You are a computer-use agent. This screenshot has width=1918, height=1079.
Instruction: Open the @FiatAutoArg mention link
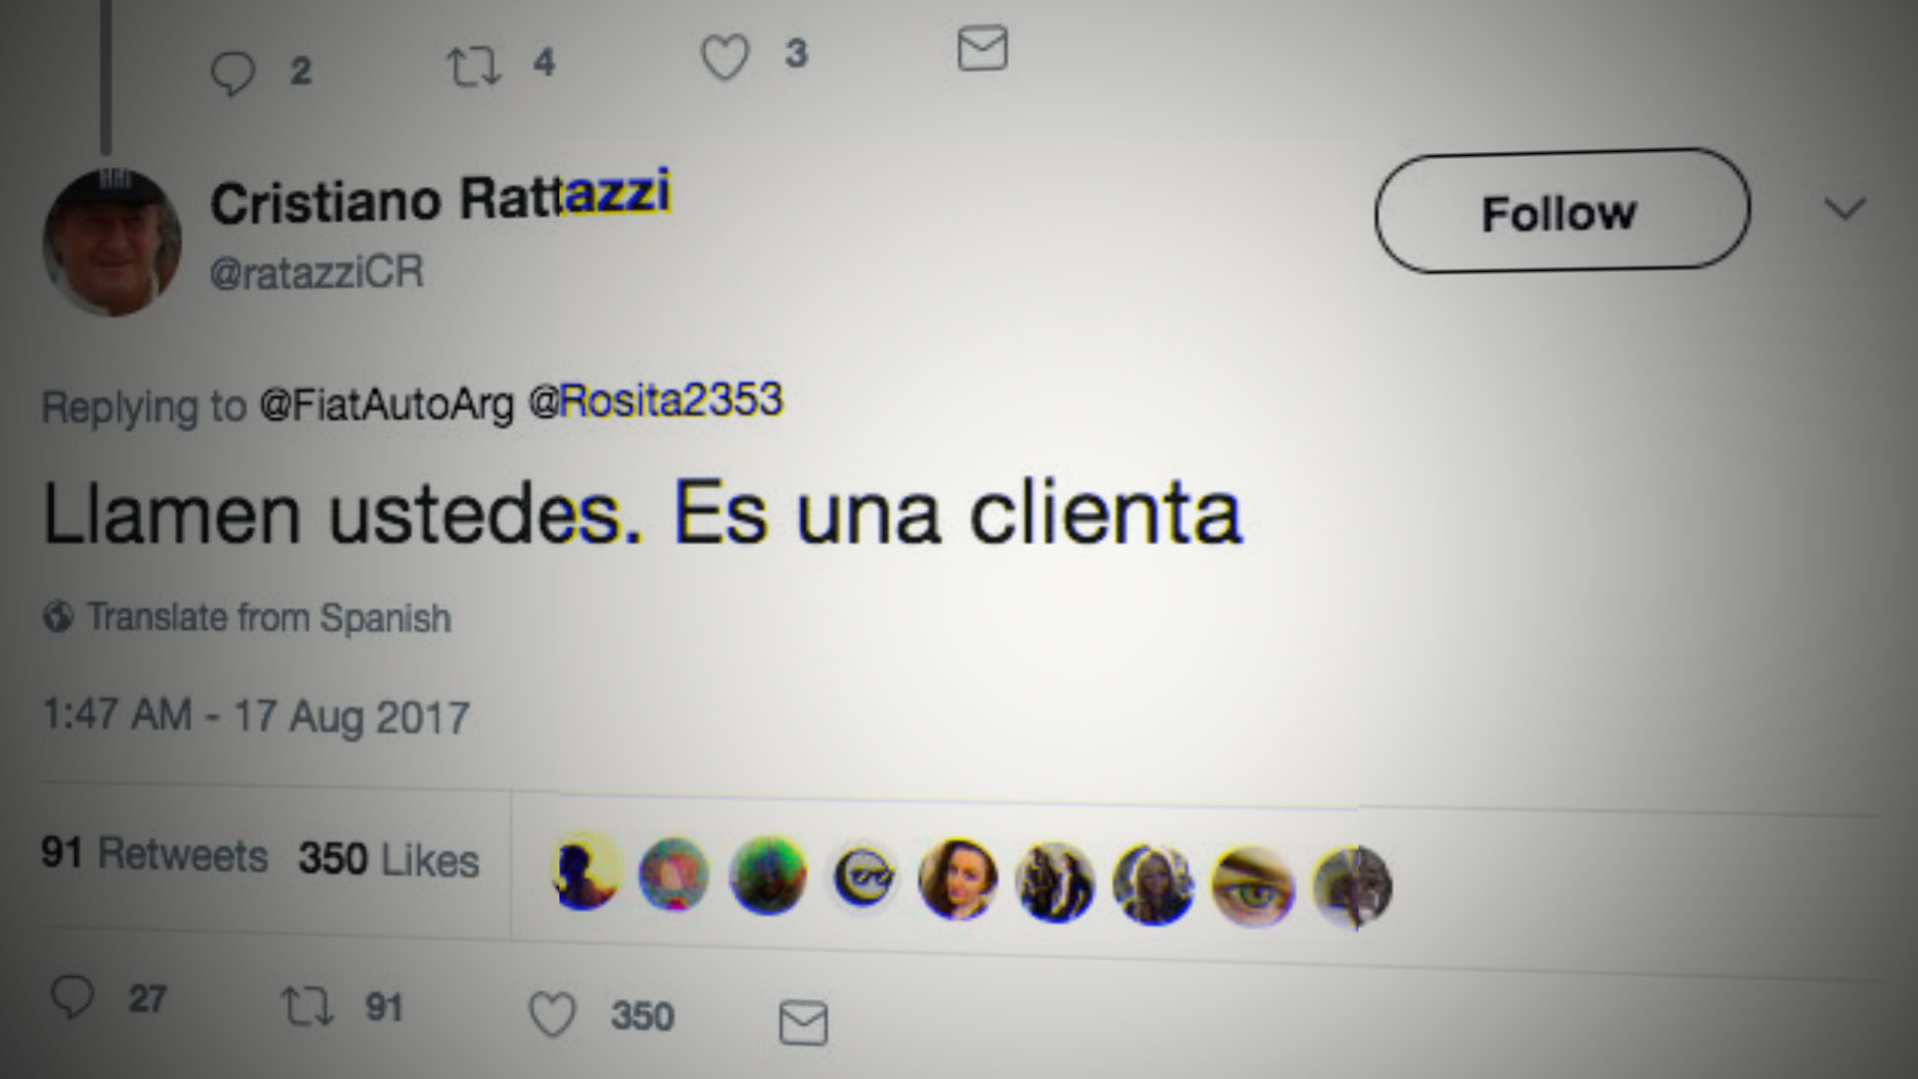click(387, 405)
